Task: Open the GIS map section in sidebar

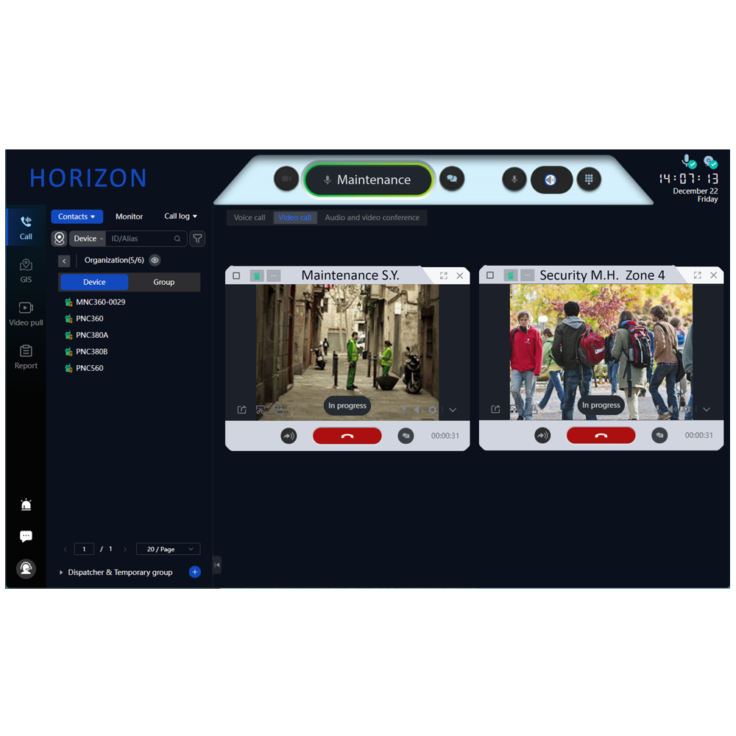Action: (x=26, y=270)
